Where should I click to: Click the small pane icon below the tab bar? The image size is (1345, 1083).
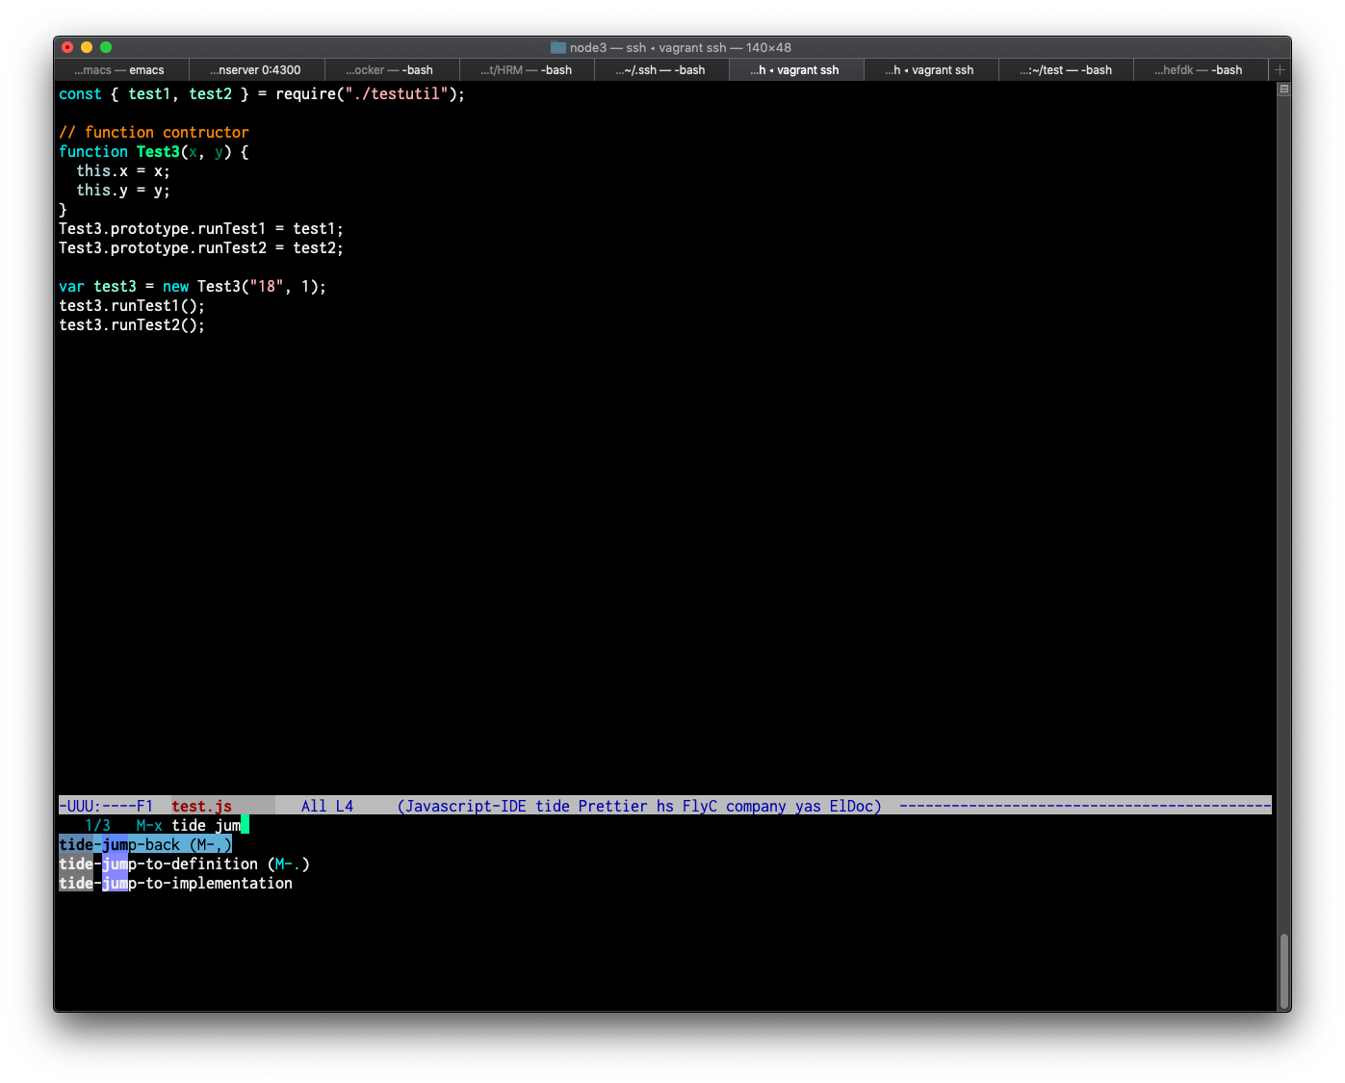click(1282, 89)
